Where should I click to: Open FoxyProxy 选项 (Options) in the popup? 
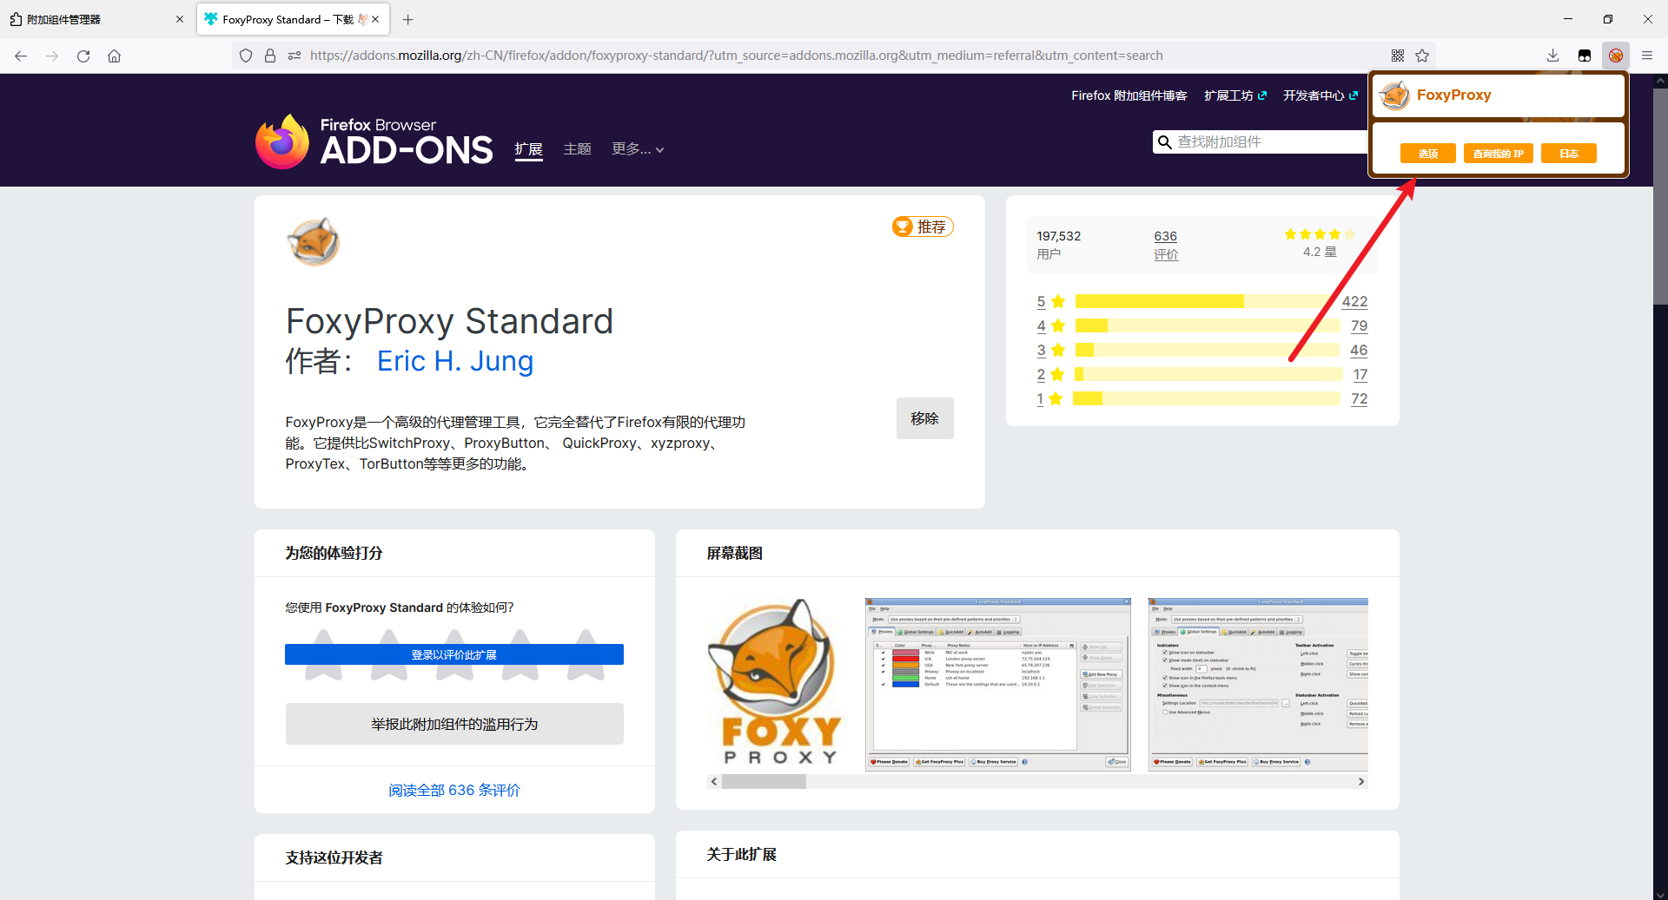coord(1427,154)
